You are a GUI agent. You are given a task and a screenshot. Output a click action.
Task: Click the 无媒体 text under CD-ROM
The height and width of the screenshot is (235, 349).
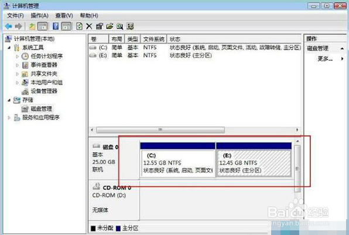pyautogui.click(x=100, y=210)
